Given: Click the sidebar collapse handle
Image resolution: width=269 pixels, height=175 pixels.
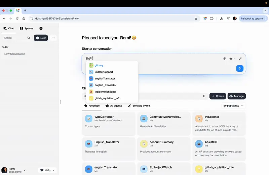Looking at the screenshot, I should tap(61, 102).
